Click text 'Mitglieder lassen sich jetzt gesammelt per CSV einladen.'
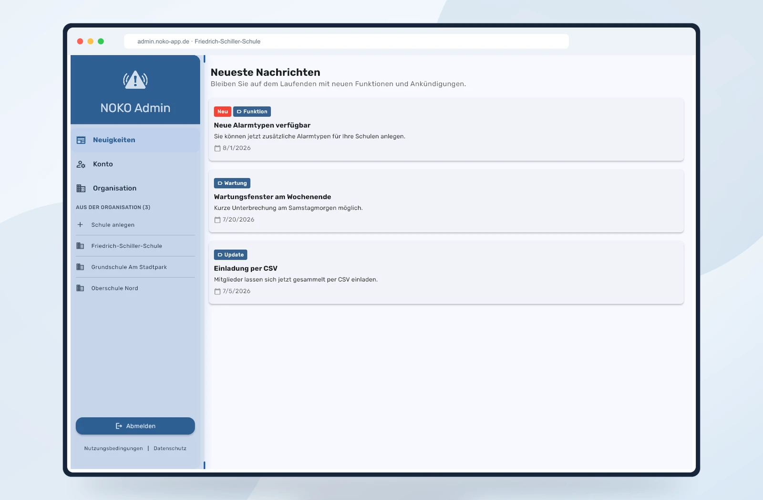The width and height of the screenshot is (763, 500). (x=296, y=280)
